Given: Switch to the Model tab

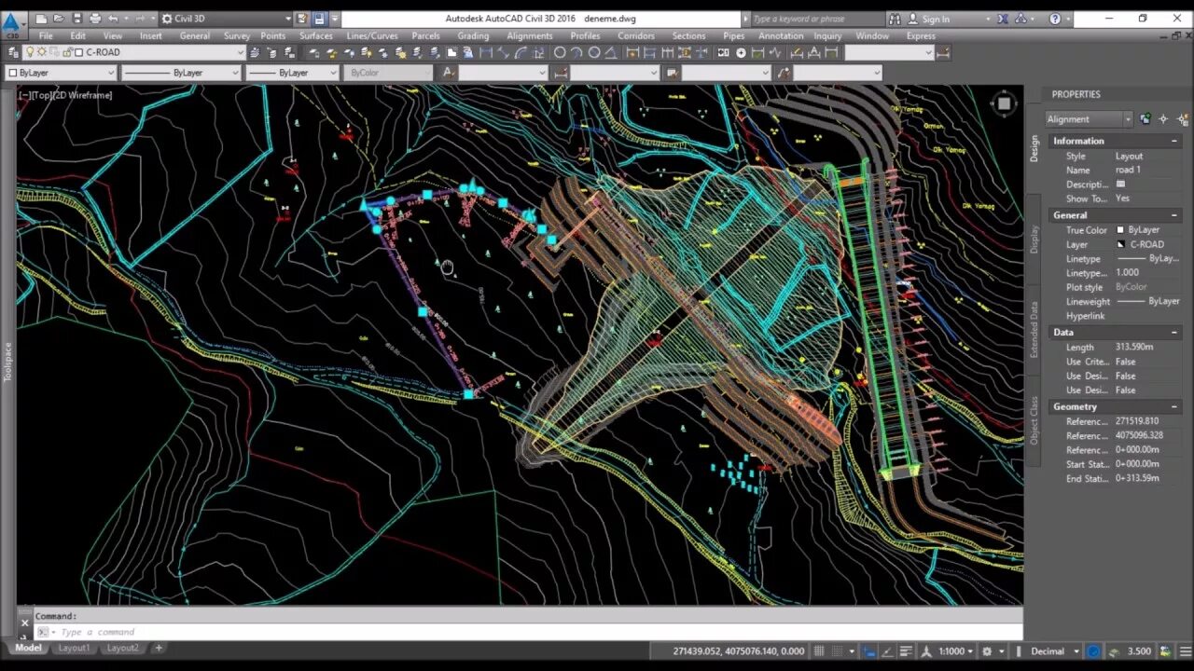Looking at the screenshot, I should [28, 649].
